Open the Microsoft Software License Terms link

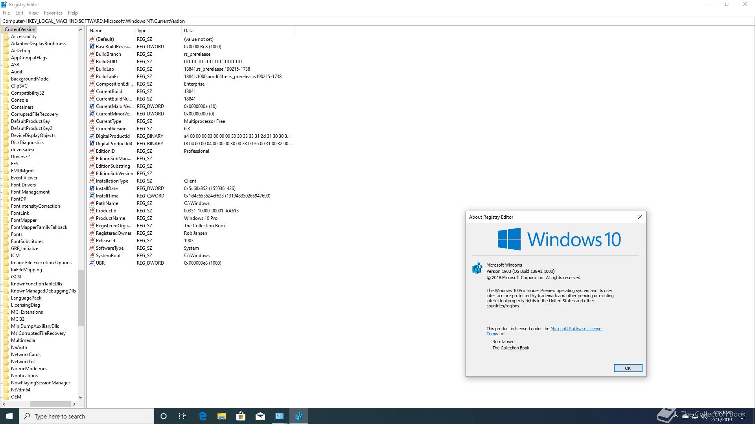click(576, 329)
